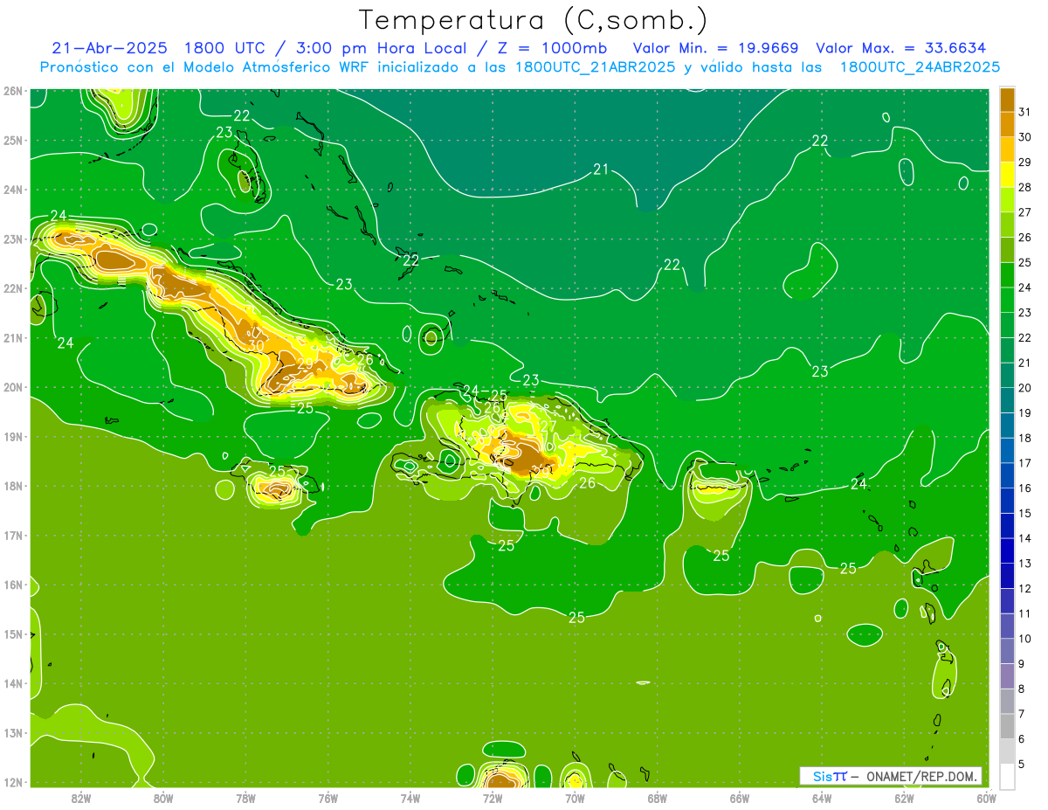
Task: Click the 12N latitude axis label
Action: [12, 782]
